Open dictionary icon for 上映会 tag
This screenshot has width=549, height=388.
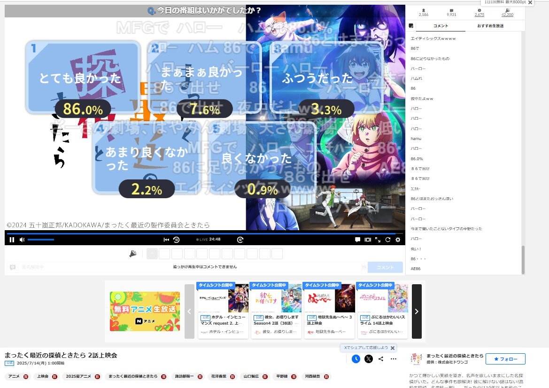[54, 377]
